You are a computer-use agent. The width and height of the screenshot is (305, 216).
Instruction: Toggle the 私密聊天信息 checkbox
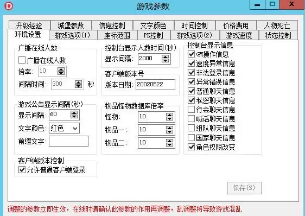click(192, 100)
